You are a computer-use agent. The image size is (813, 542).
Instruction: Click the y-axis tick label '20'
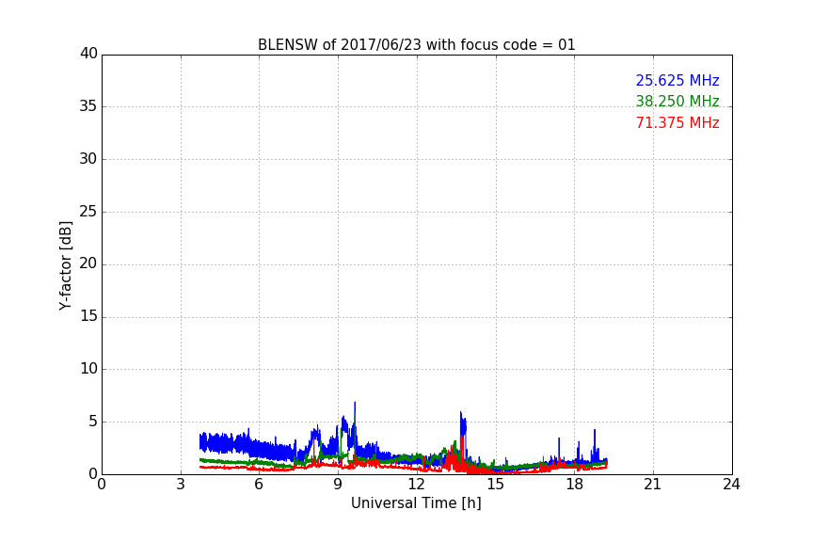(88, 263)
